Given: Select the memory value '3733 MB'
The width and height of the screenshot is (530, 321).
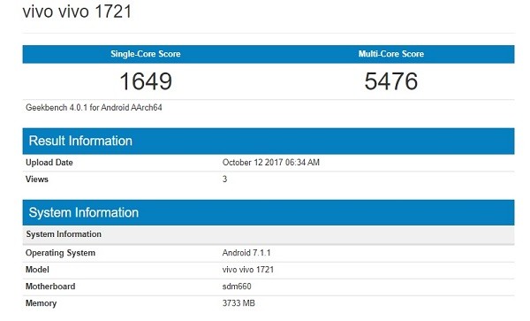Looking at the screenshot, I should (x=238, y=303).
